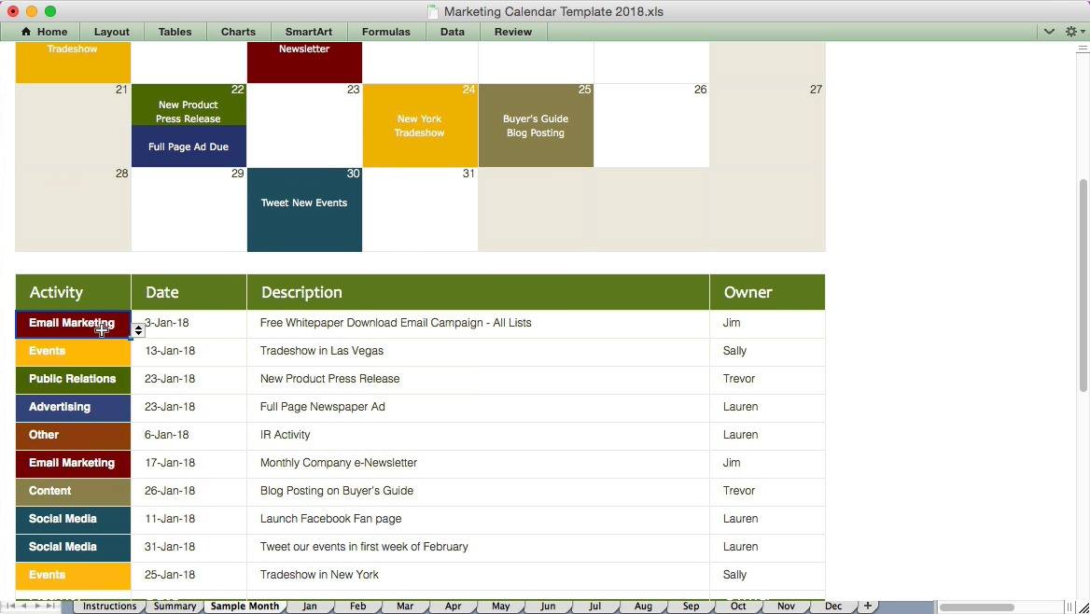Screen dimensions: 1090x614
Task: Open the ribbon gear settings menu
Action: point(1074,32)
